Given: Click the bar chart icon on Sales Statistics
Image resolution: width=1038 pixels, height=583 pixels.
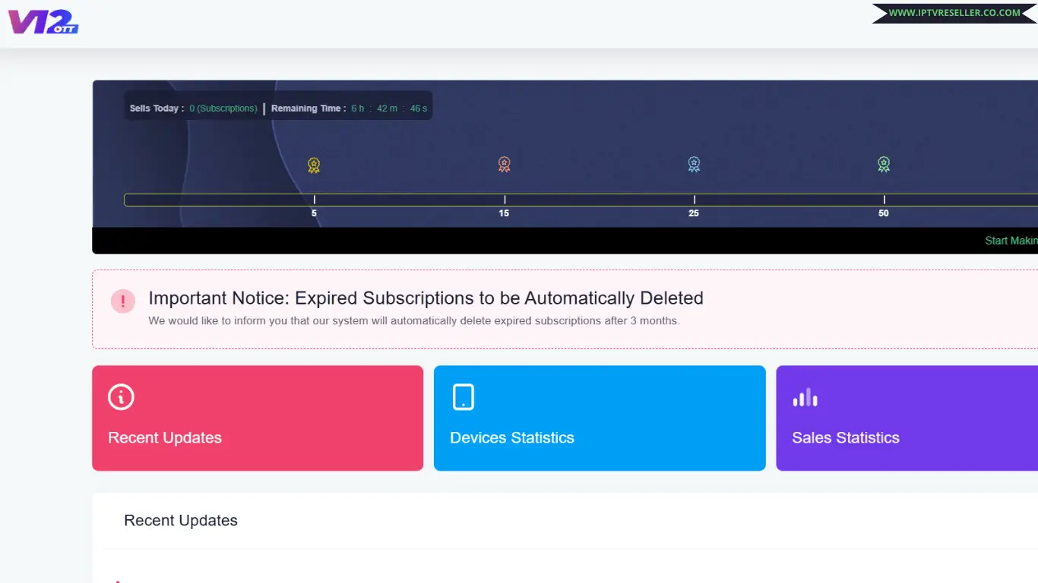Looking at the screenshot, I should coord(805,397).
